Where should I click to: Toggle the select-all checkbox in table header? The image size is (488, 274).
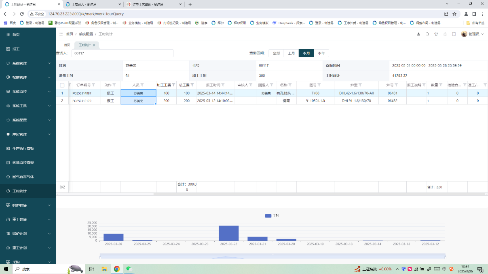click(62, 85)
